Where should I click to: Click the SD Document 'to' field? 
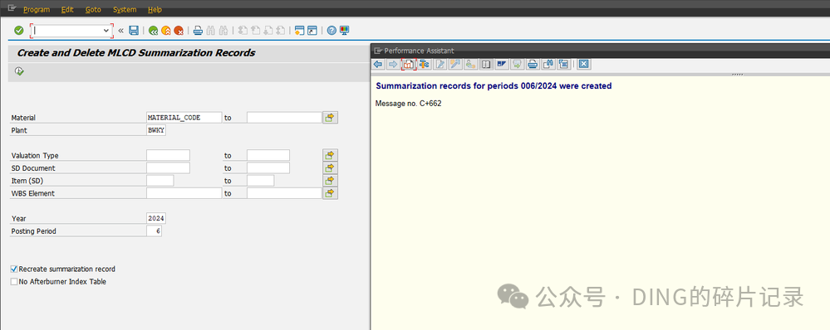(268, 168)
